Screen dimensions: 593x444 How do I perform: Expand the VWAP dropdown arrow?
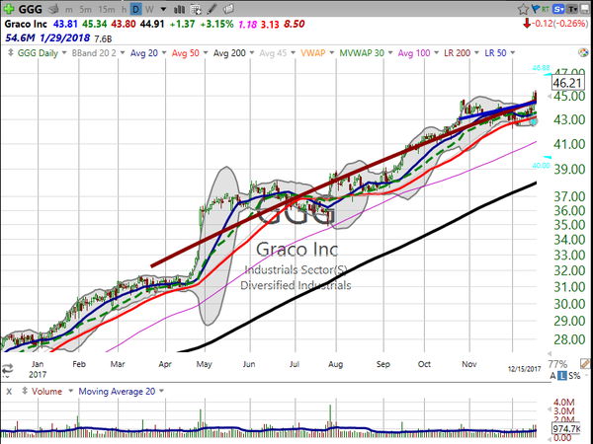click(x=332, y=53)
